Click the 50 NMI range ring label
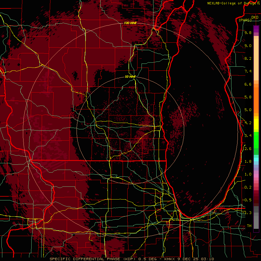 click(130, 77)
